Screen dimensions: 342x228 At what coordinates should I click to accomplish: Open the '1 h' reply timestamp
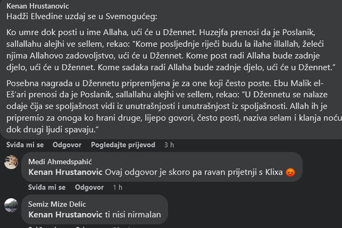click(118, 187)
